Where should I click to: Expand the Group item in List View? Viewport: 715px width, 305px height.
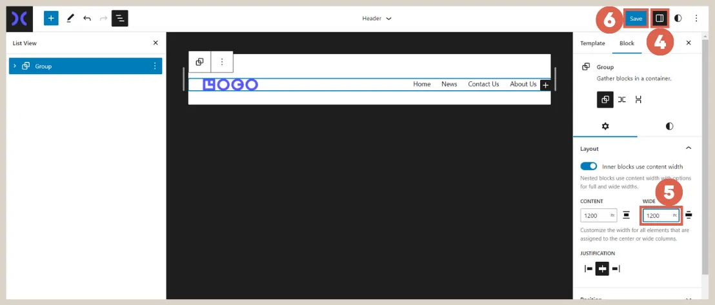15,66
